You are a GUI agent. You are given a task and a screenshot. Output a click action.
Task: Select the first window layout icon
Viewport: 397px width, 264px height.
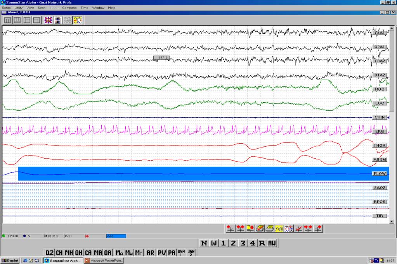click(x=7, y=20)
